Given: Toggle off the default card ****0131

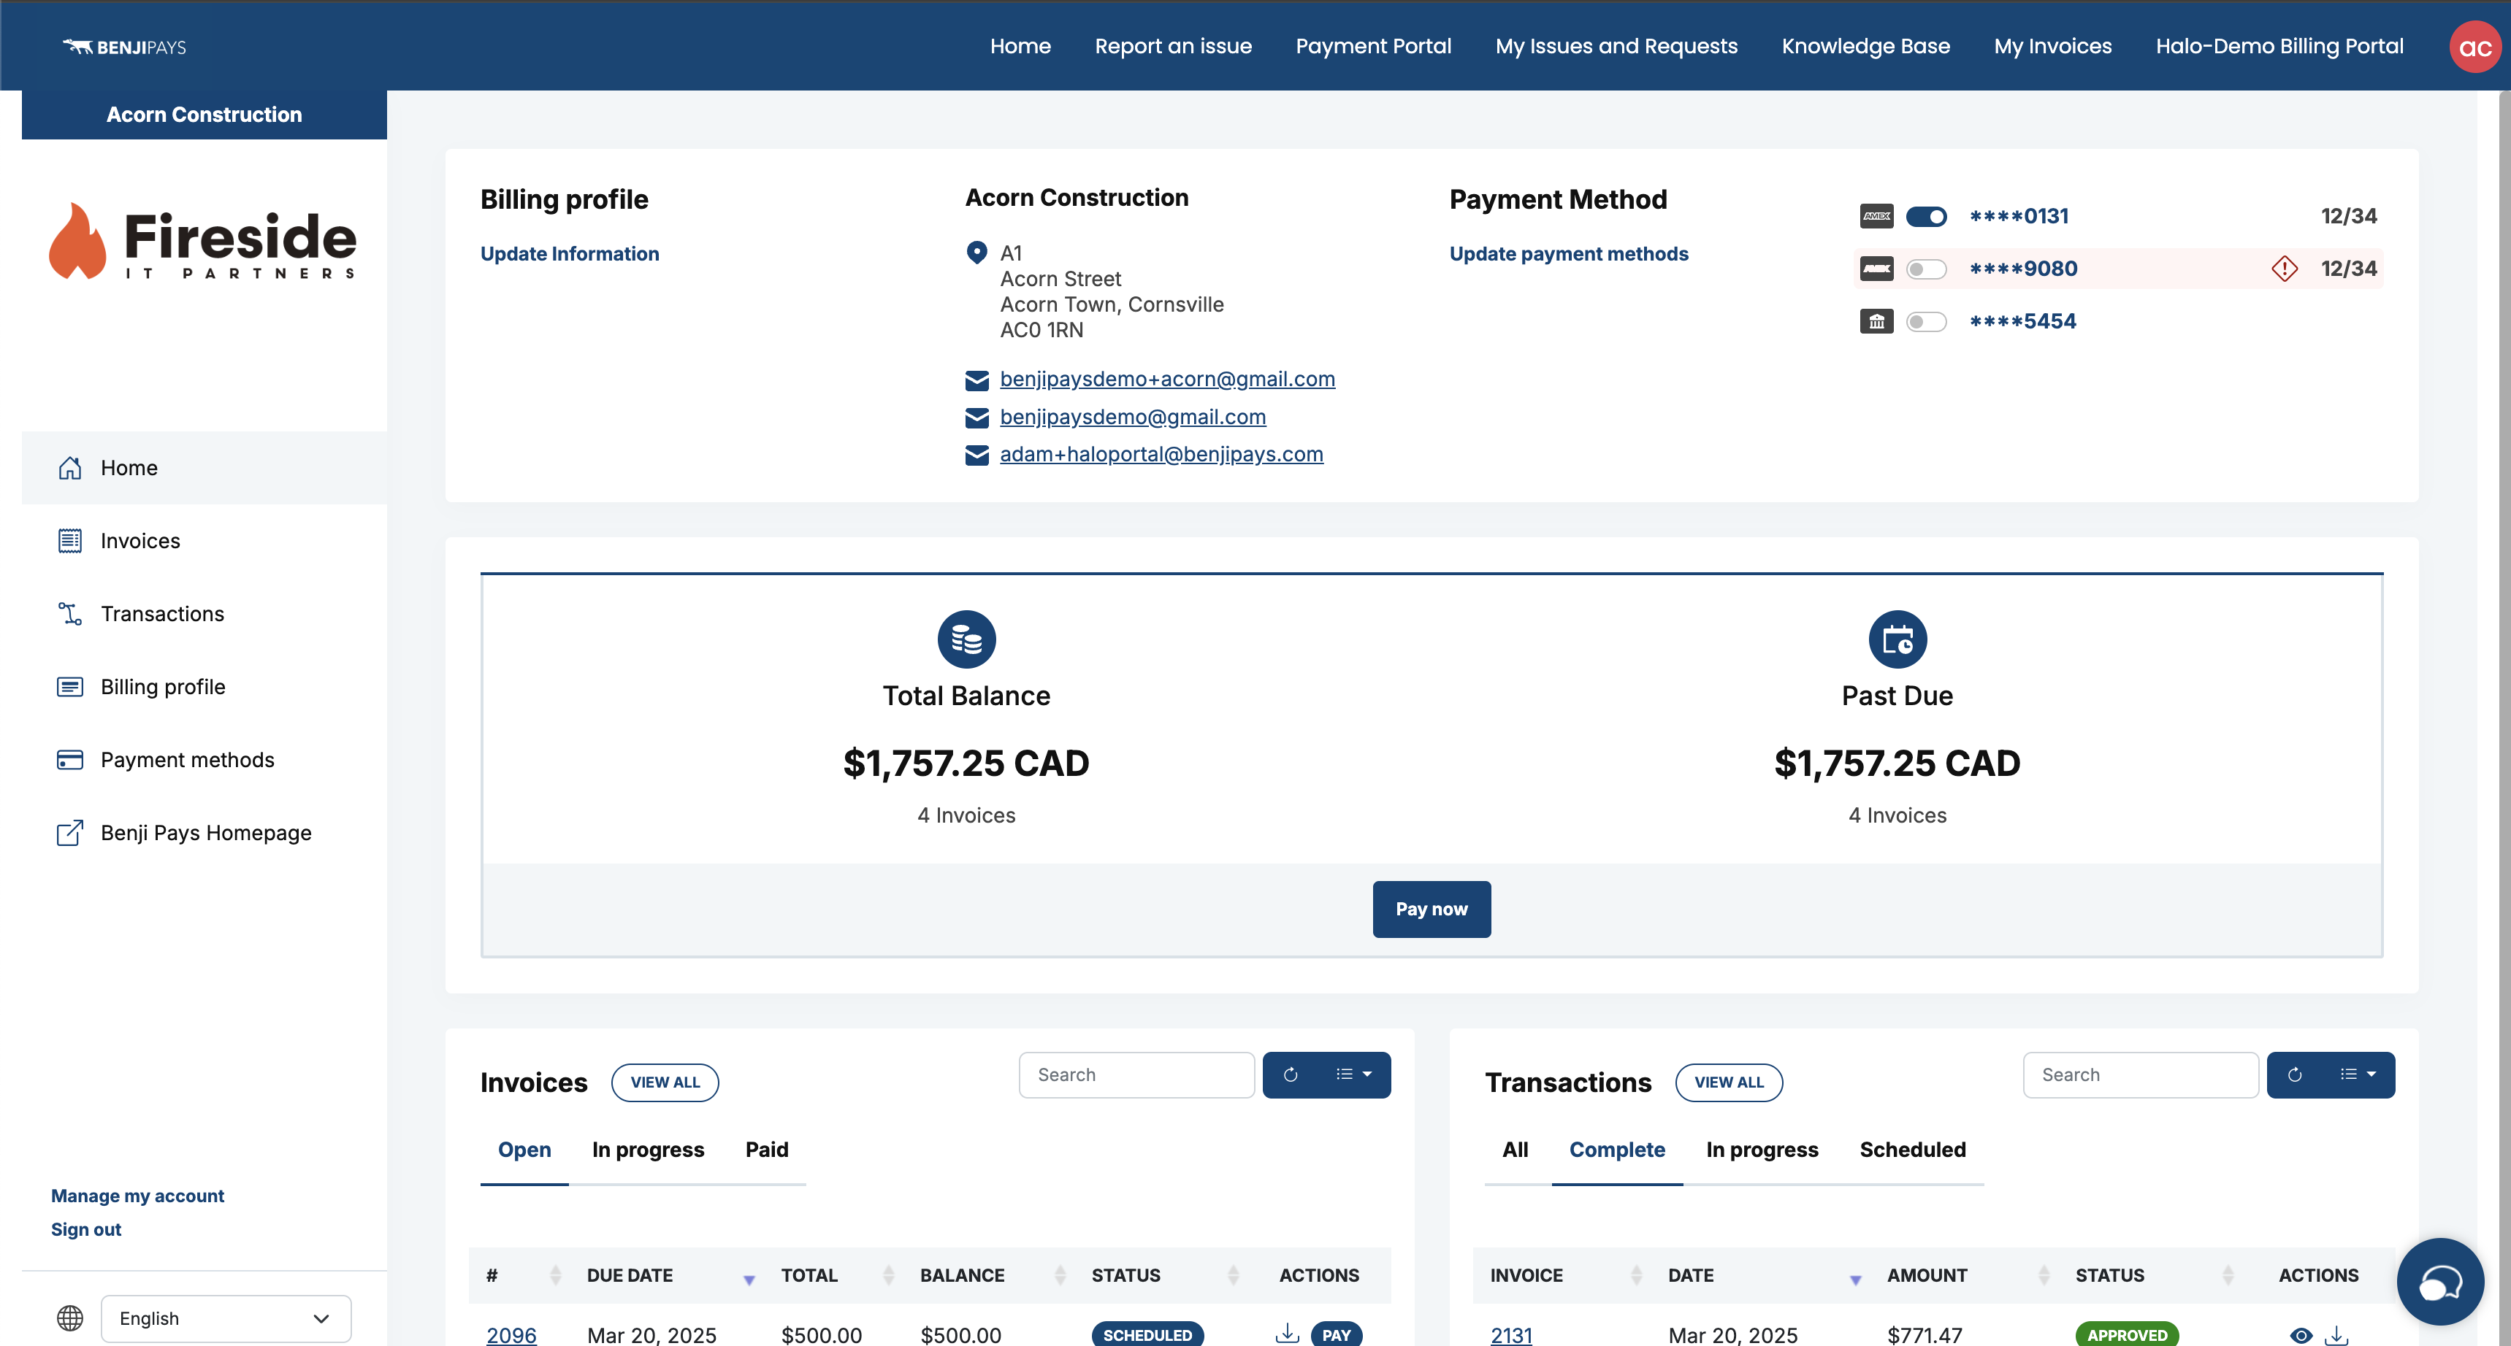Looking at the screenshot, I should [x=1926, y=216].
